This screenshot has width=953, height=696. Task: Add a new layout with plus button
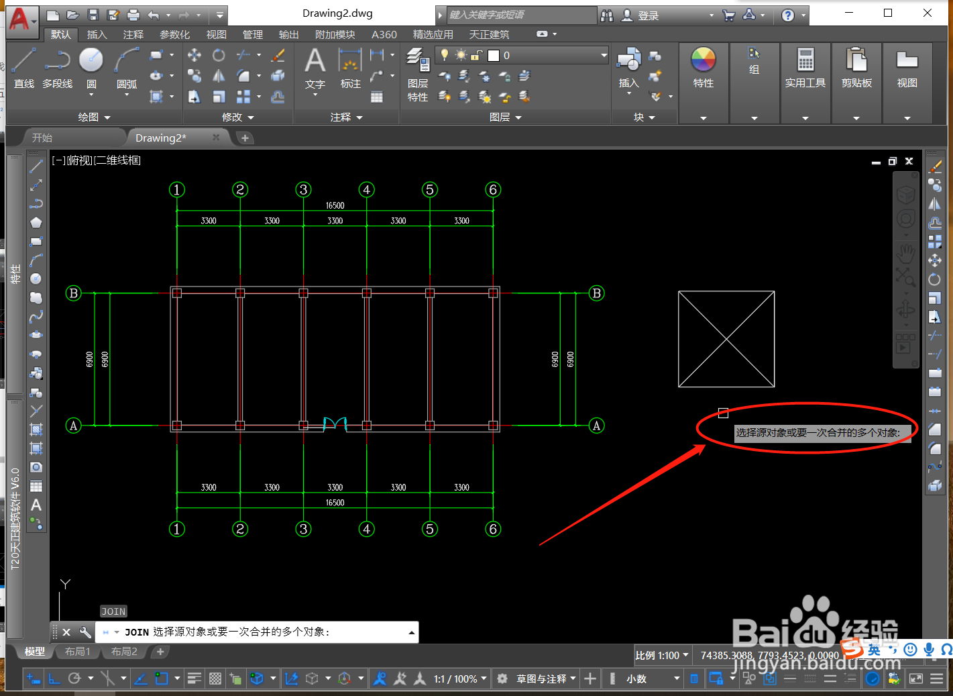160,651
